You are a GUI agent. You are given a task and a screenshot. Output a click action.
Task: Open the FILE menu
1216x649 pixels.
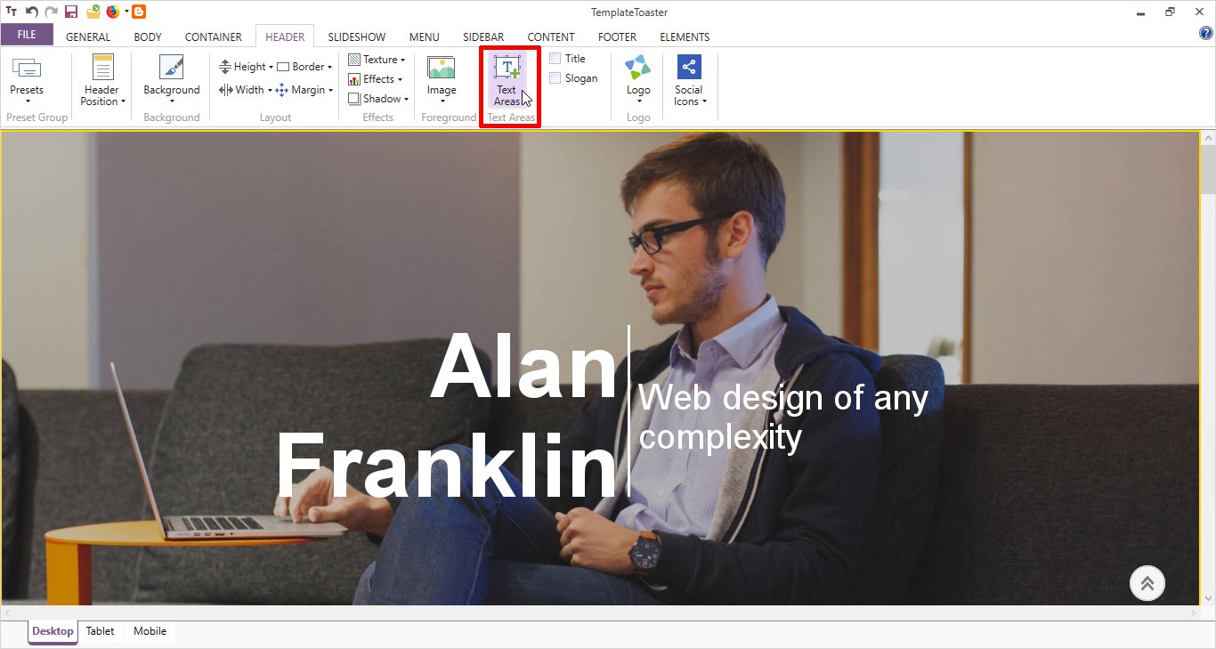[x=27, y=35]
